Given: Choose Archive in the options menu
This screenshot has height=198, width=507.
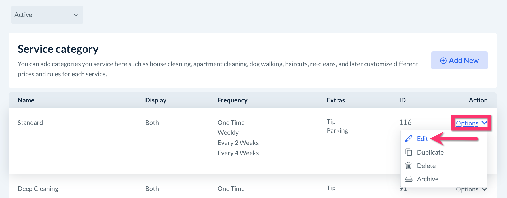Looking at the screenshot, I should click(428, 179).
